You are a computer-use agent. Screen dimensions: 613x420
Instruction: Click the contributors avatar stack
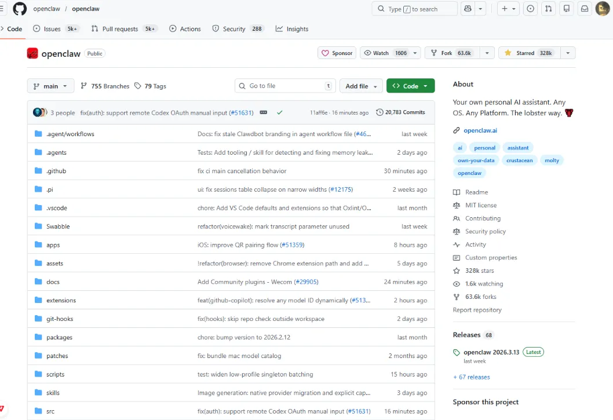point(40,112)
